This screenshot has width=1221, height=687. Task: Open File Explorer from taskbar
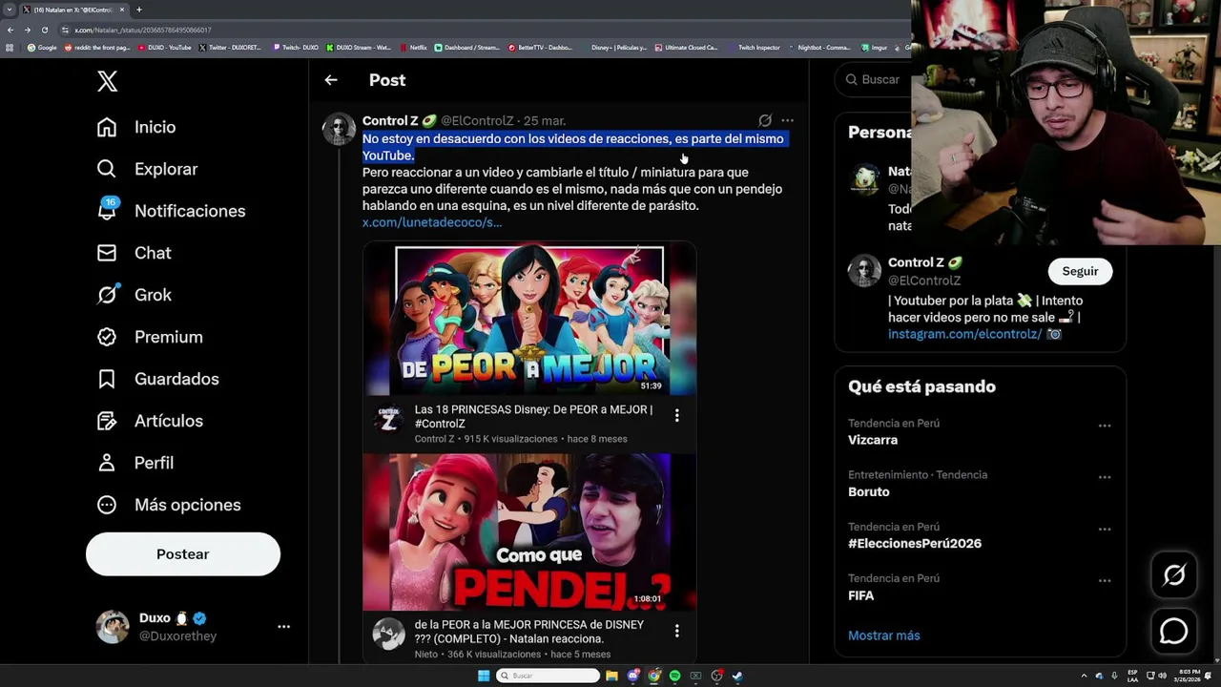tap(611, 676)
